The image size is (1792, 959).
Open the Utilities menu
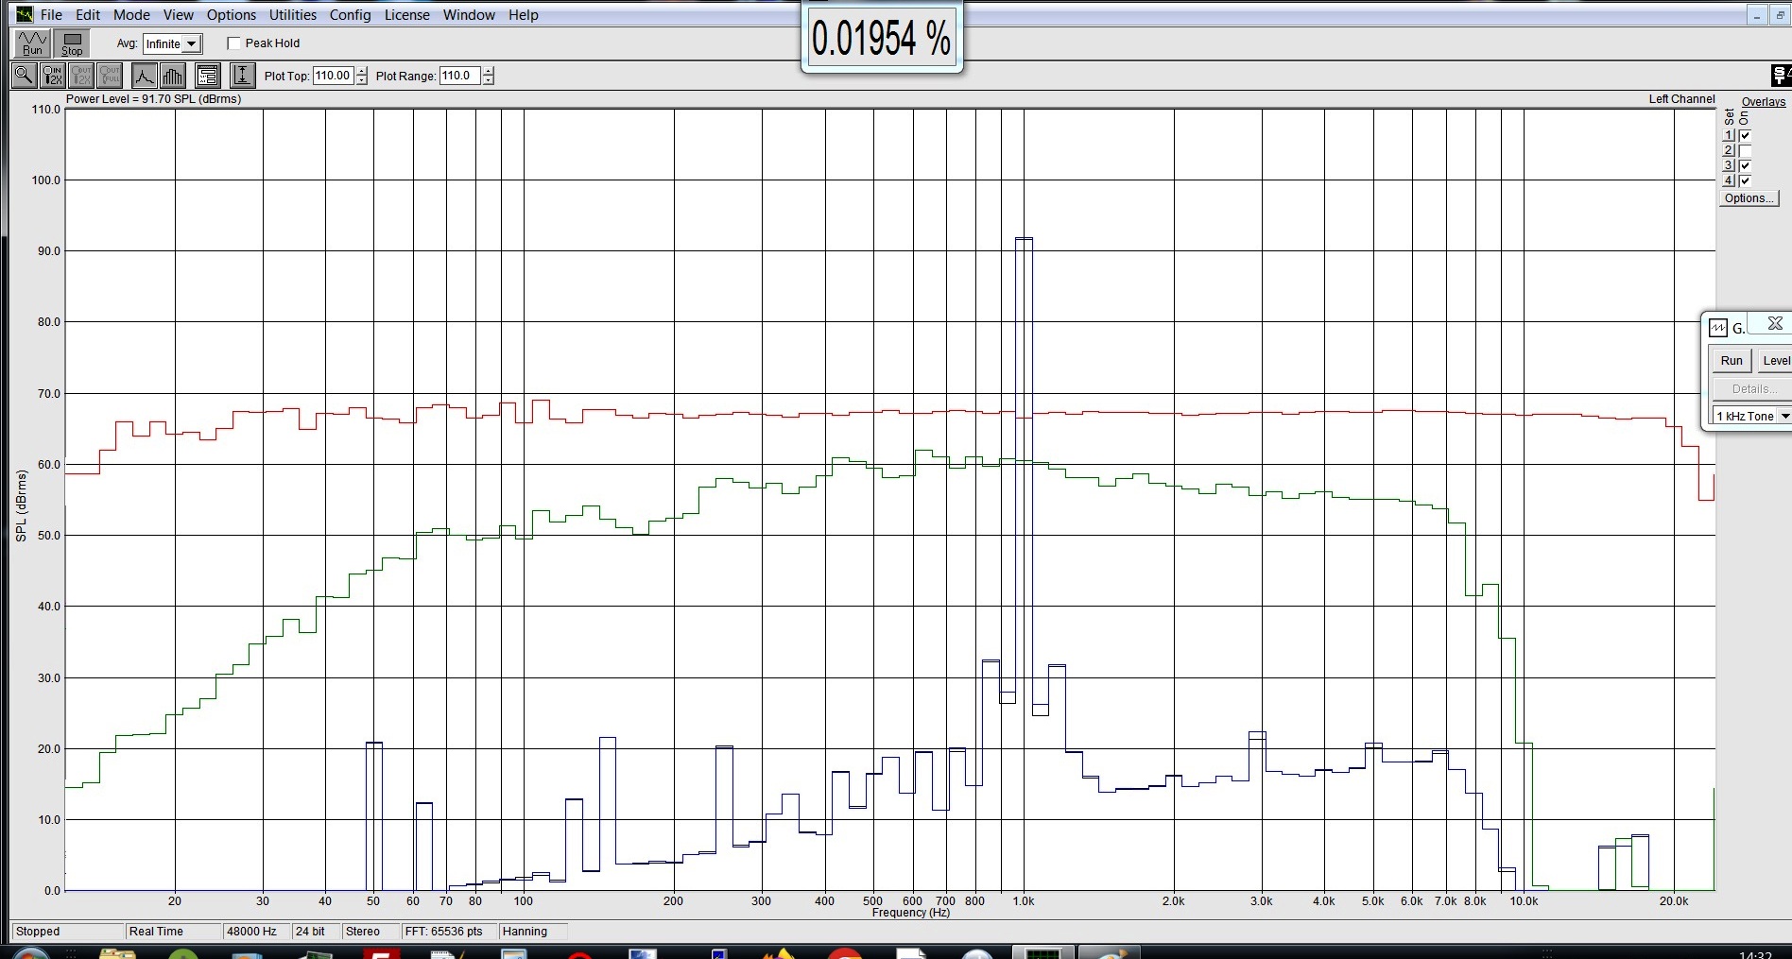293,15
